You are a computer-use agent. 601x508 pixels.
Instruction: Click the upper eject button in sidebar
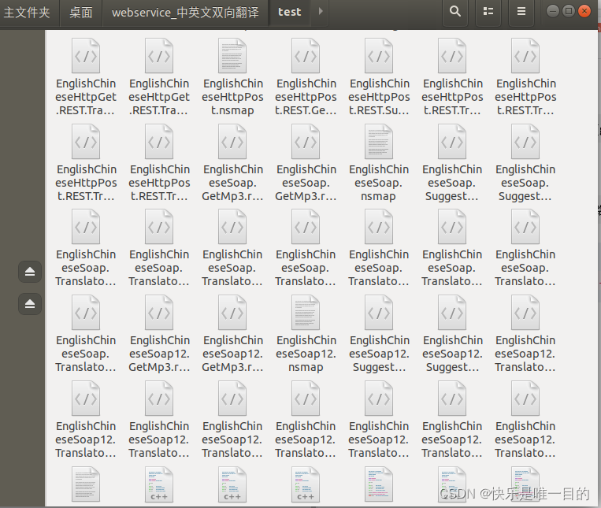(x=30, y=272)
